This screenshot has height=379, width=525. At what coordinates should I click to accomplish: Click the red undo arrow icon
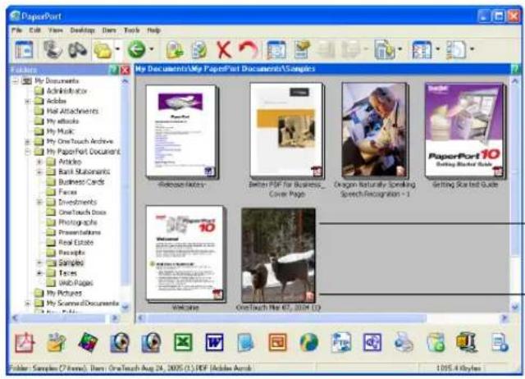point(249,49)
